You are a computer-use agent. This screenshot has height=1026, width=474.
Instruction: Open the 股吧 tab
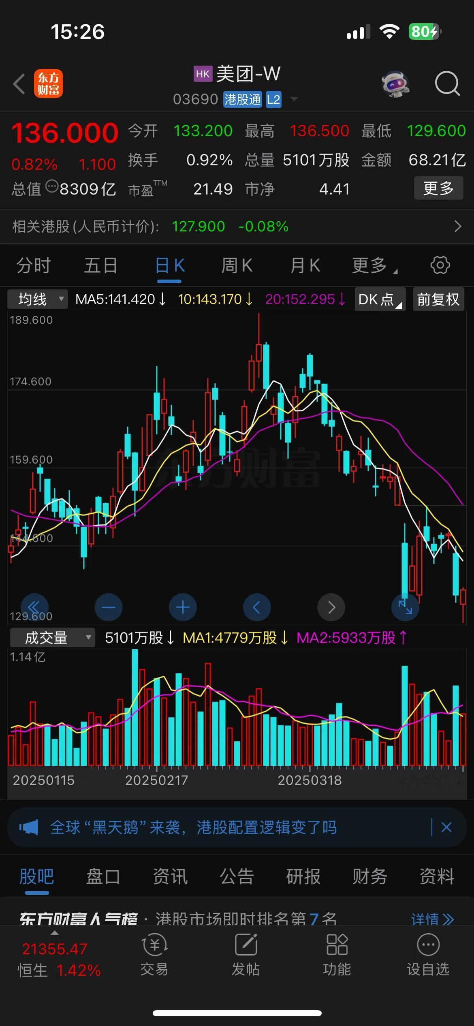[37, 876]
